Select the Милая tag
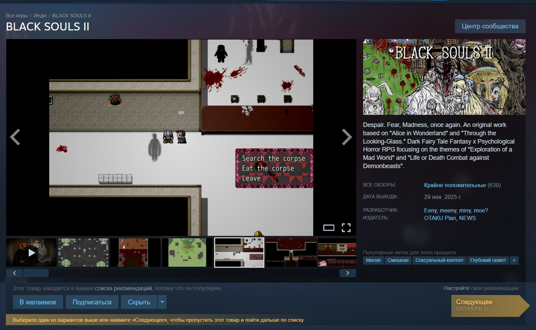This screenshot has height=330, width=536. click(373, 260)
